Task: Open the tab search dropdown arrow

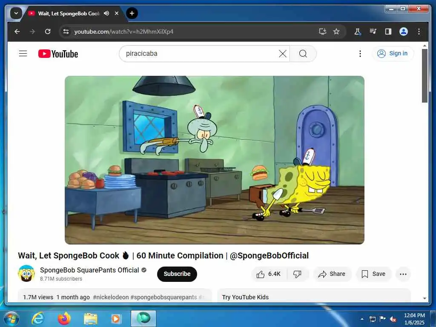Action: [x=16, y=13]
